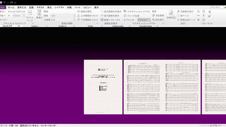This screenshot has width=226, height=127.
Task: Adjust the 大譜表 9.25 stepper arrows
Action: 75,20
